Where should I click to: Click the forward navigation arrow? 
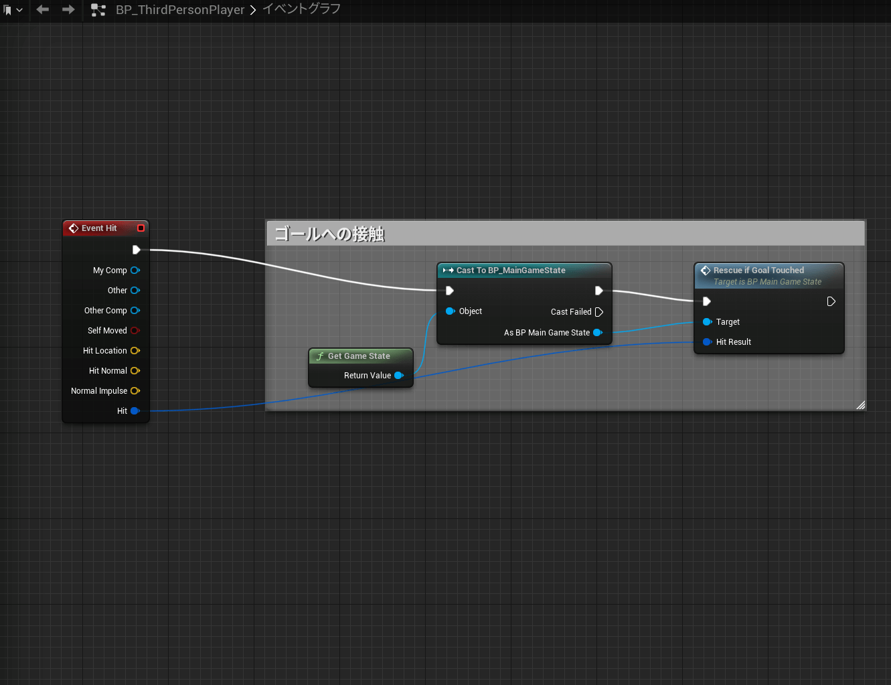[68, 9]
